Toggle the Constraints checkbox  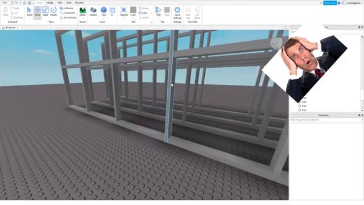[x=67, y=13]
